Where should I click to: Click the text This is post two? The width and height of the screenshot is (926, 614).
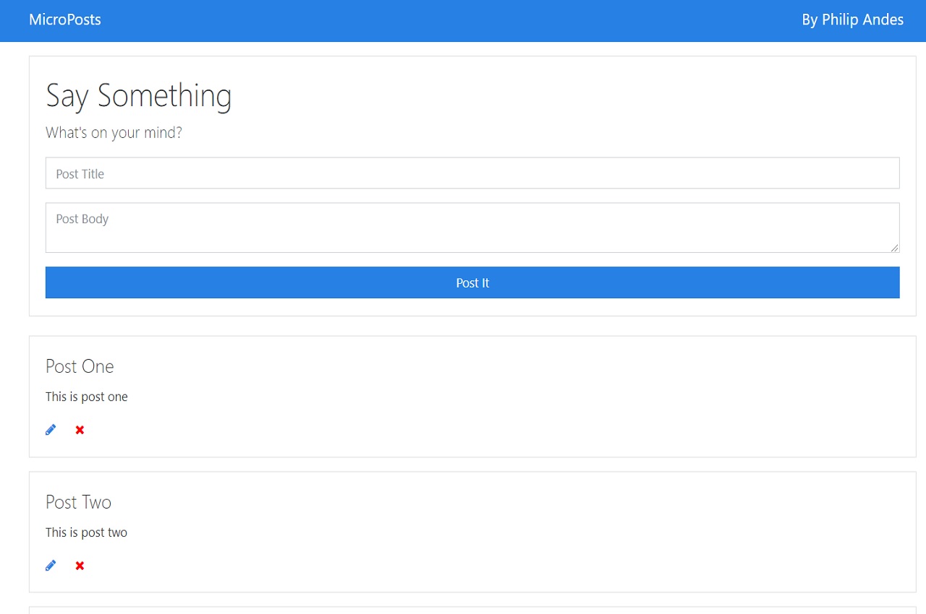tap(87, 532)
